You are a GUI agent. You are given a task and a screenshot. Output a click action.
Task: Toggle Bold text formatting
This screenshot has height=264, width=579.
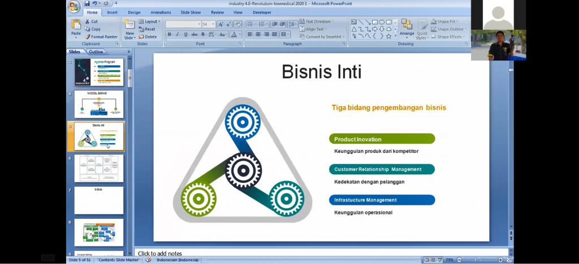pyautogui.click(x=169, y=34)
